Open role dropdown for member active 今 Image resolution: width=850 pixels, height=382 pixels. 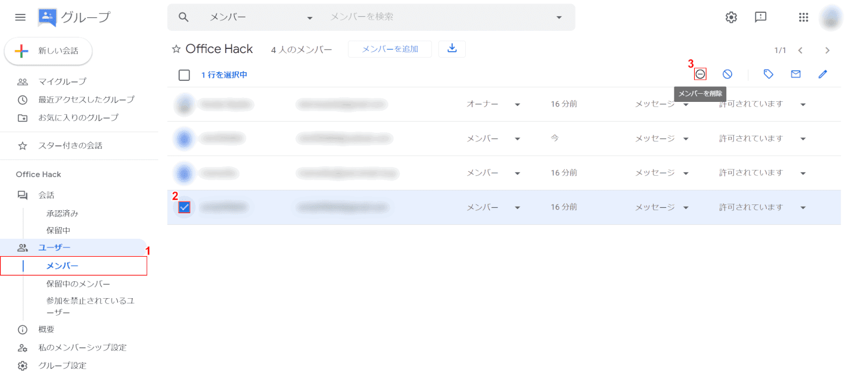click(493, 139)
